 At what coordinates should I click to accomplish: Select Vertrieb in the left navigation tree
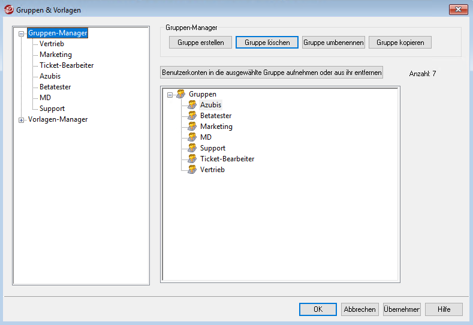coord(52,44)
